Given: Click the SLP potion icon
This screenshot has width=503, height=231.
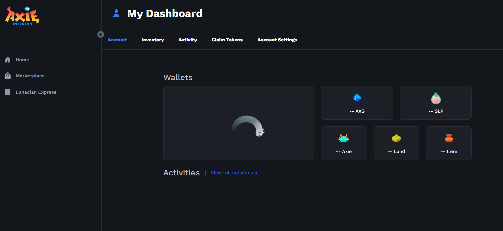Looking at the screenshot, I should tap(436, 98).
